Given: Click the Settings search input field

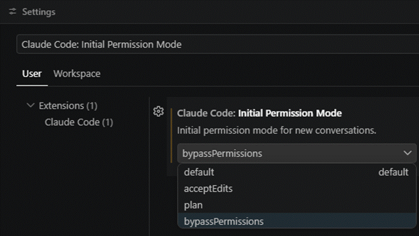Looking at the screenshot, I should click(217, 44).
